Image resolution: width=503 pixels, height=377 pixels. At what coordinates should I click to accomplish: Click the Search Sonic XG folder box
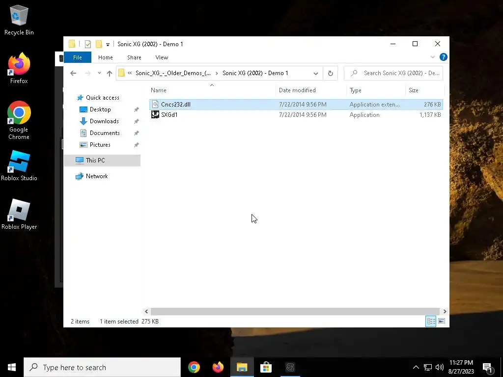(393, 73)
